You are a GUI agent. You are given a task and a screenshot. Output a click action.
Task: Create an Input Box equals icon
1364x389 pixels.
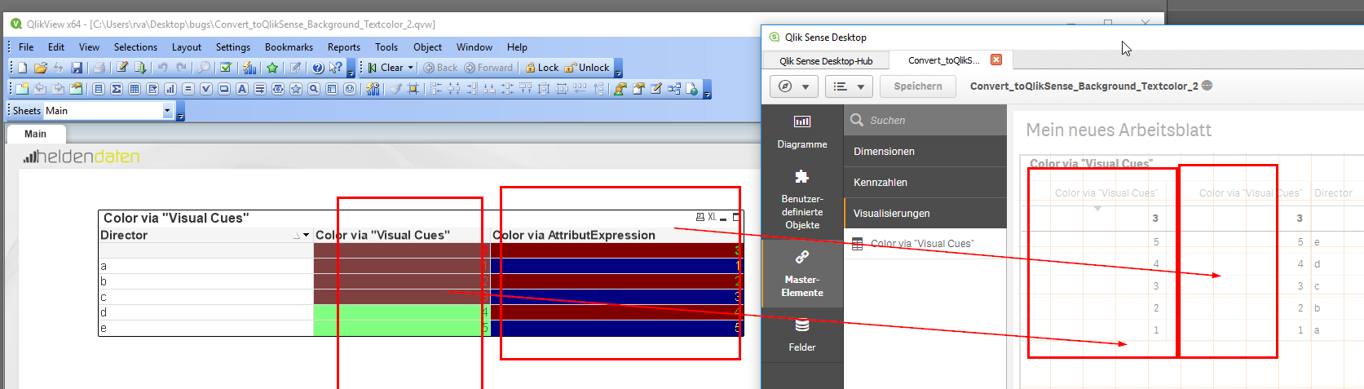(188, 89)
